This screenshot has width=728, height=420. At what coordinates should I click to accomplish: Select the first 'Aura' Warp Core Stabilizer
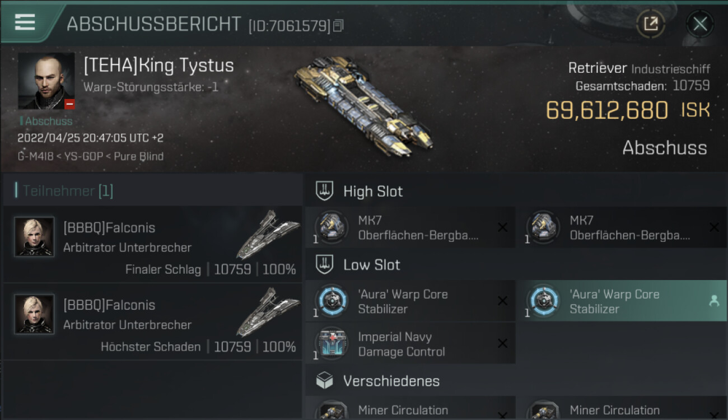coord(410,301)
